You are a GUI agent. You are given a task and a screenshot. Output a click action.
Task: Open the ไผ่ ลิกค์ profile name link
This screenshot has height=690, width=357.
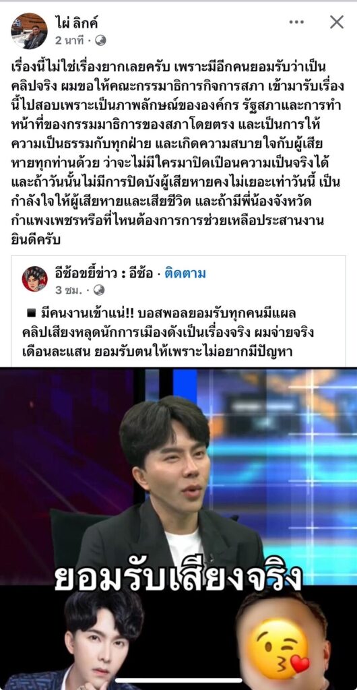[77, 22]
